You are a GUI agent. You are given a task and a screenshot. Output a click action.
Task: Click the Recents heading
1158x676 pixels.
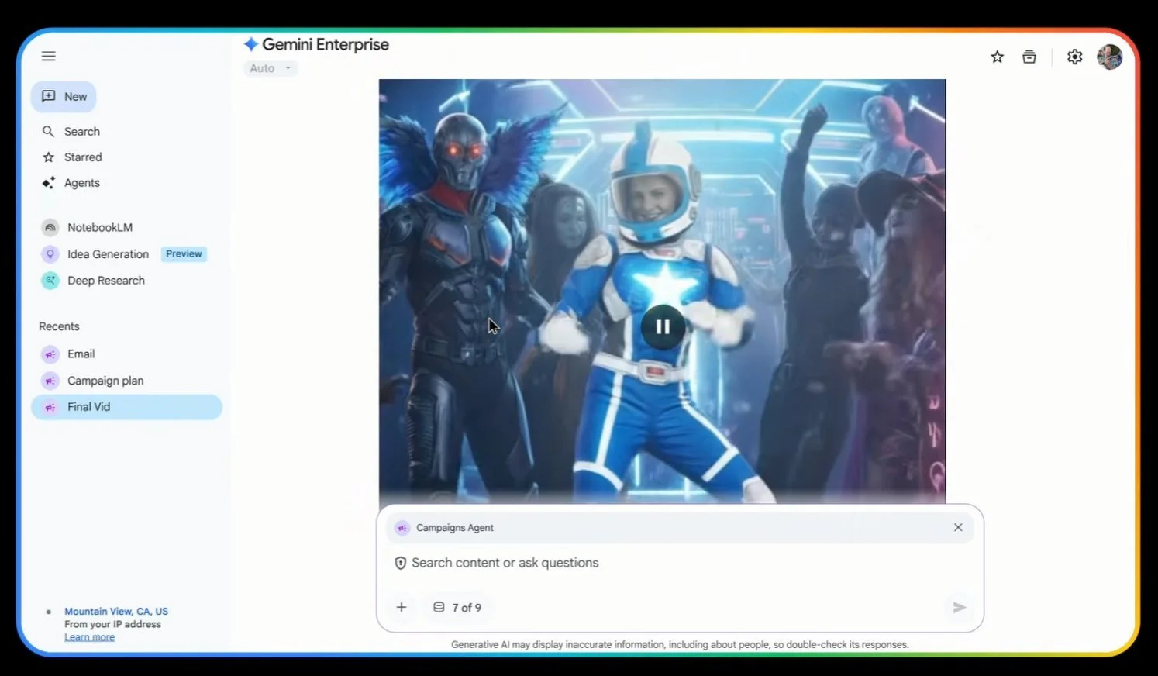59,326
